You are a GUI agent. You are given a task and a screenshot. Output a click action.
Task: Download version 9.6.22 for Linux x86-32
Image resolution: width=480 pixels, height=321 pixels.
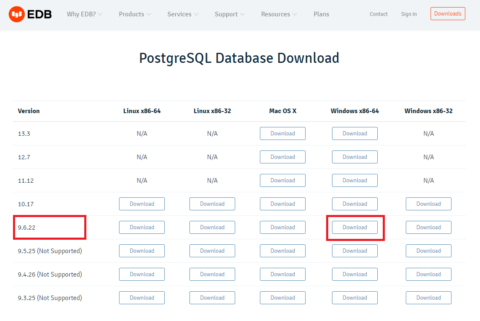[x=212, y=228]
